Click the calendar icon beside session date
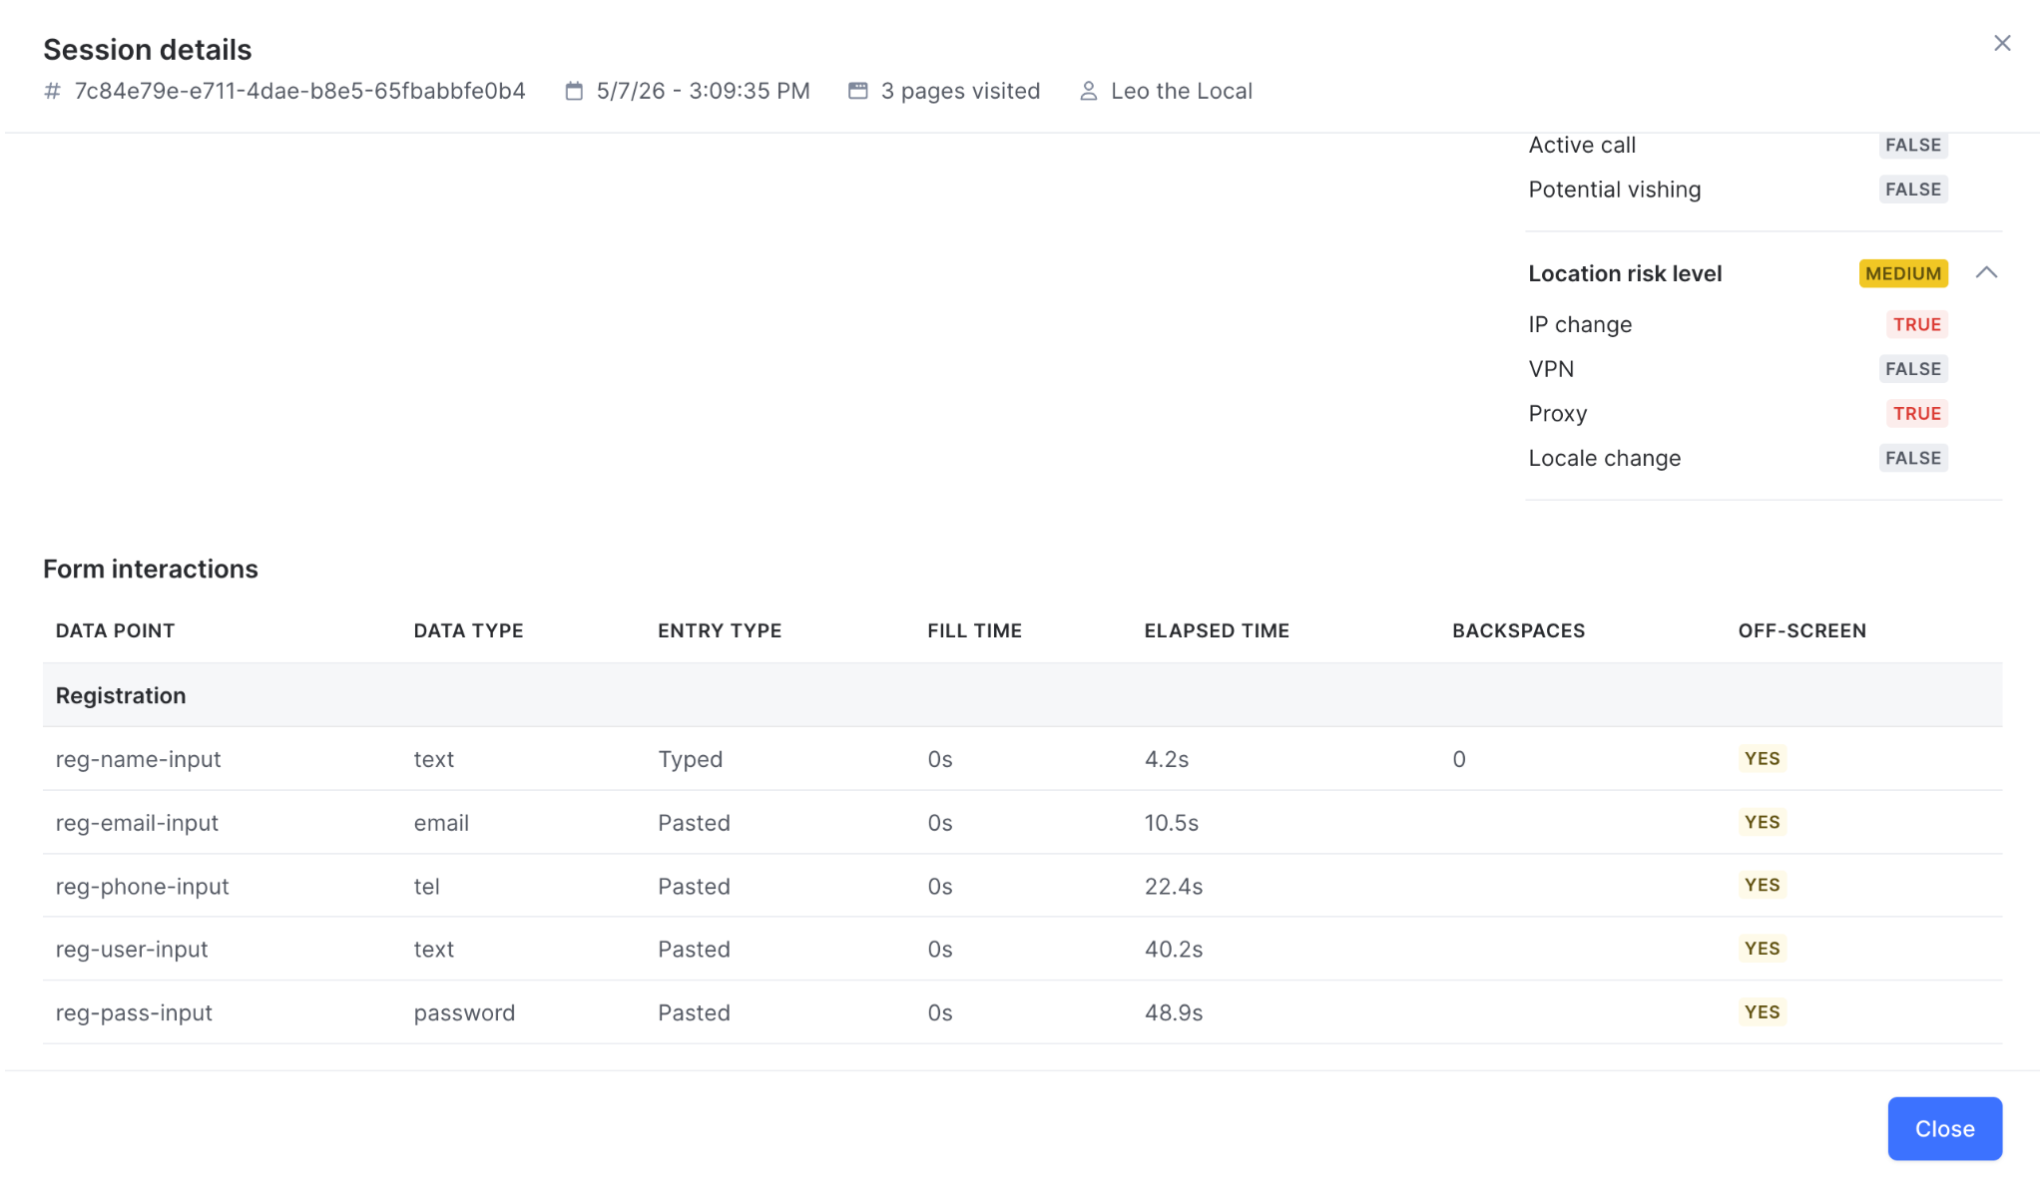The width and height of the screenshot is (2044, 1188). click(574, 91)
